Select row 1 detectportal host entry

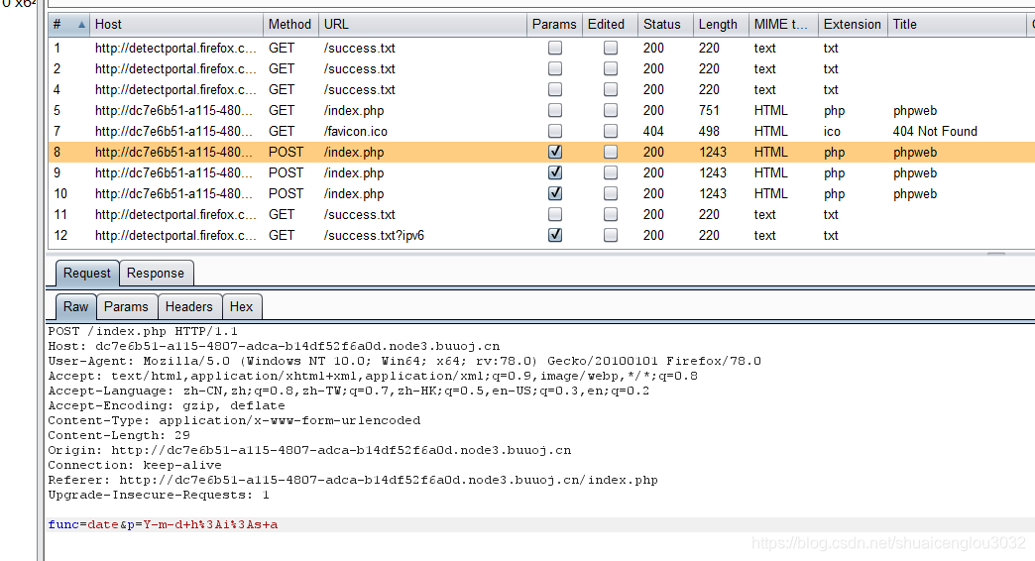point(175,49)
